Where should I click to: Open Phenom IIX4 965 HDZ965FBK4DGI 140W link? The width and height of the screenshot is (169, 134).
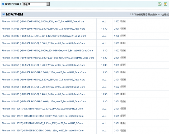click(x=43, y=94)
